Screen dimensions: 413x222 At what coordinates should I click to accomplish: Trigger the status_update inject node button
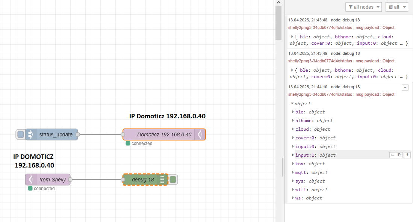(20, 134)
